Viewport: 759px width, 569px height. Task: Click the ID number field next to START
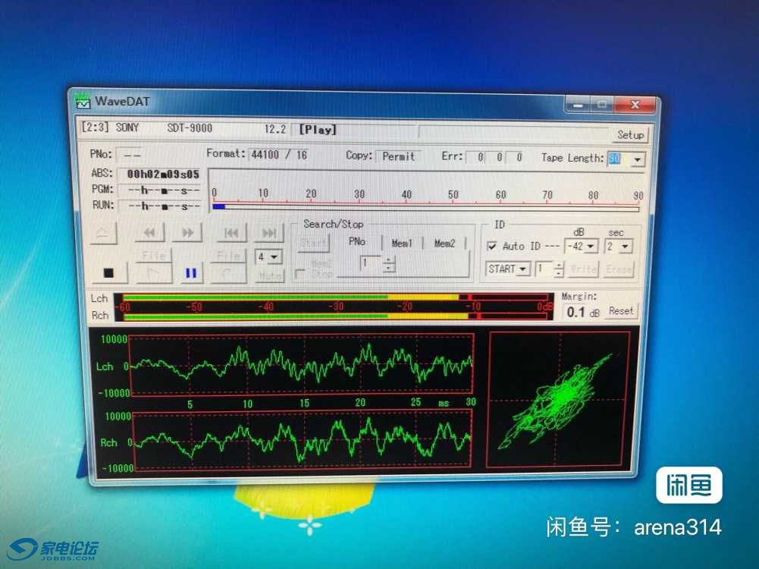[x=544, y=269]
